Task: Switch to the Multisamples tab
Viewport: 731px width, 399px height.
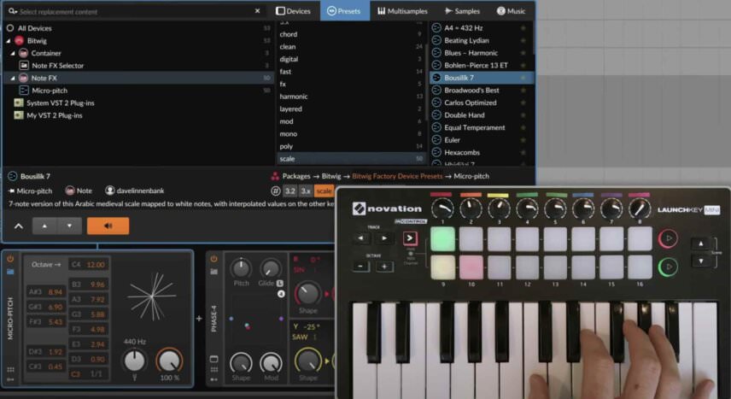Action: (x=402, y=11)
